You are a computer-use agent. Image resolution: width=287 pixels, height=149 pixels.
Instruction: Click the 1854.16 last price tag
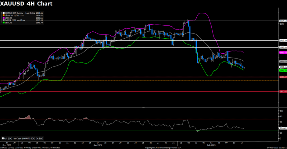[x=283, y=67]
